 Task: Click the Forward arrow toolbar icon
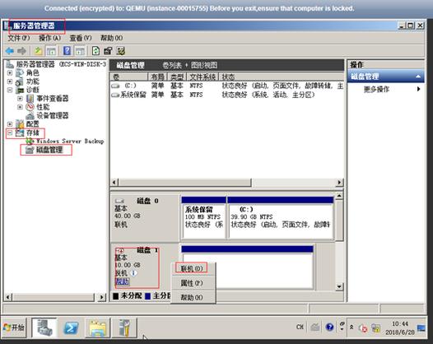click(x=22, y=51)
